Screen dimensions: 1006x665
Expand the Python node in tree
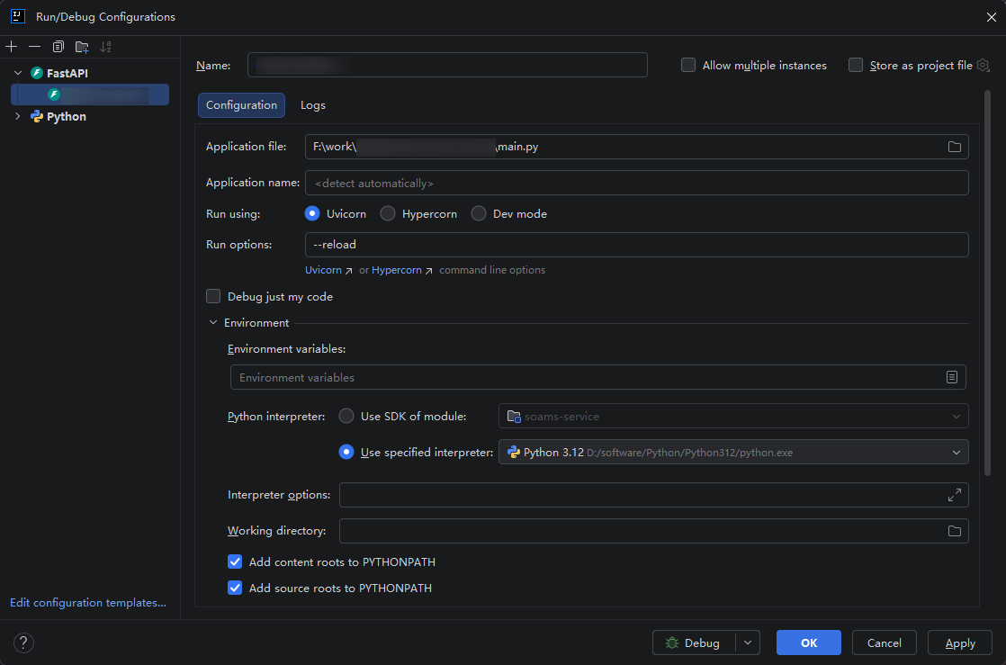click(17, 116)
